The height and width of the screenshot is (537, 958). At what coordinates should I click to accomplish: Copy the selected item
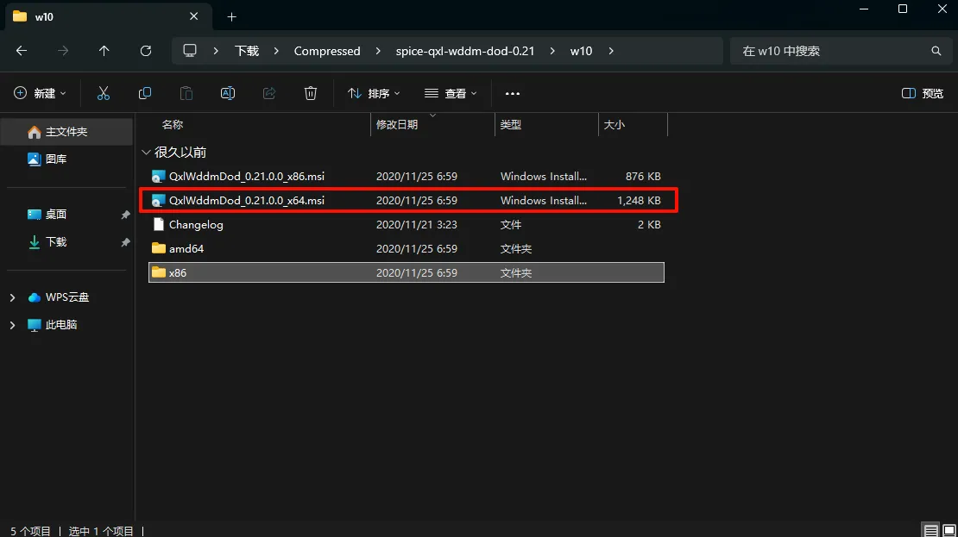coord(145,93)
